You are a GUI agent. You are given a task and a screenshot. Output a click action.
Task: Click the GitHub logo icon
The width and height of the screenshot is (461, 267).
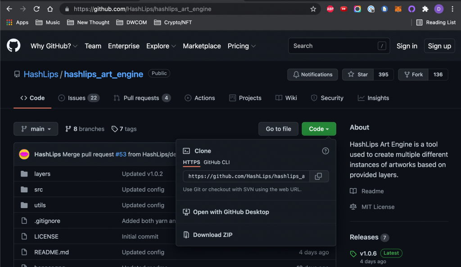14,45
